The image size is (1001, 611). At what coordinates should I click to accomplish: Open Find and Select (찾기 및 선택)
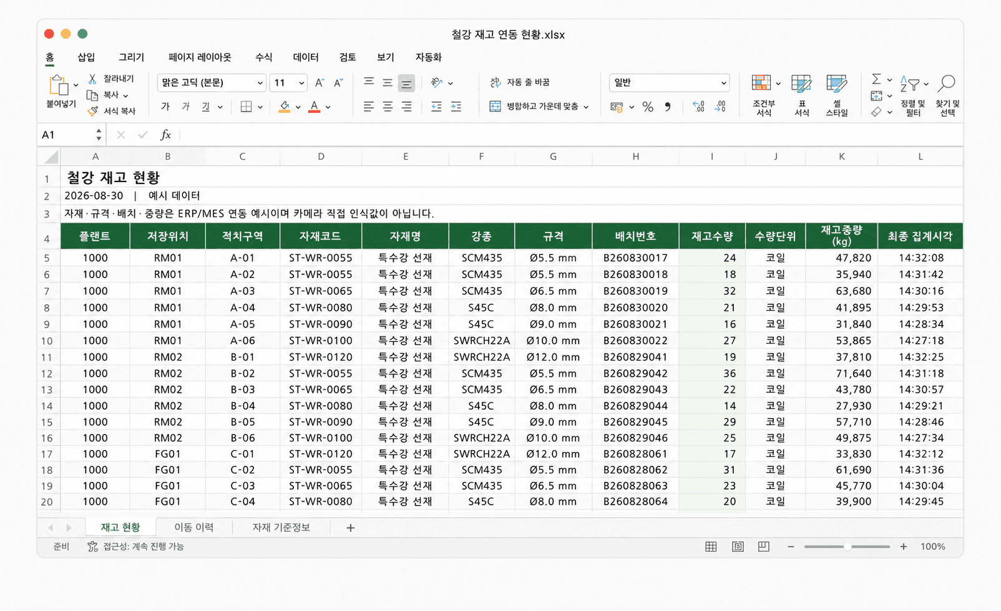pos(947,95)
